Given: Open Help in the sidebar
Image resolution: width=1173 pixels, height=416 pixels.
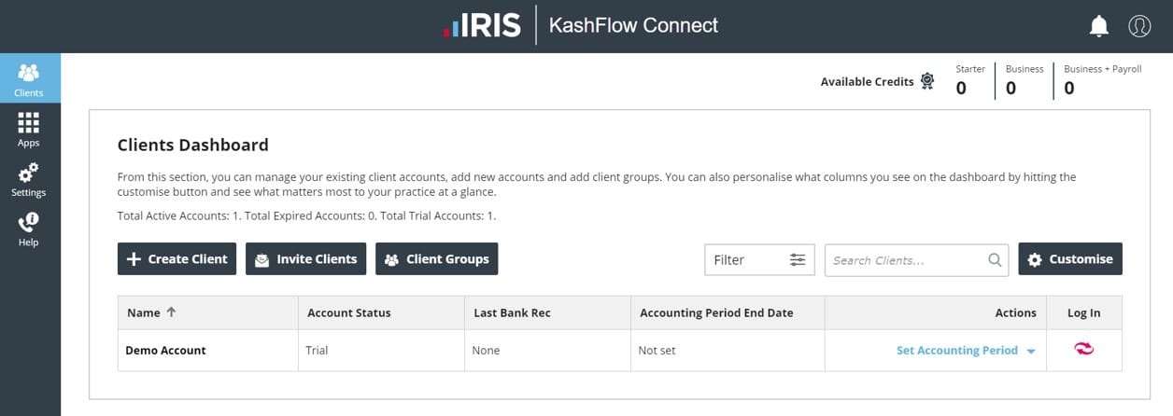Looking at the screenshot, I should (29, 229).
